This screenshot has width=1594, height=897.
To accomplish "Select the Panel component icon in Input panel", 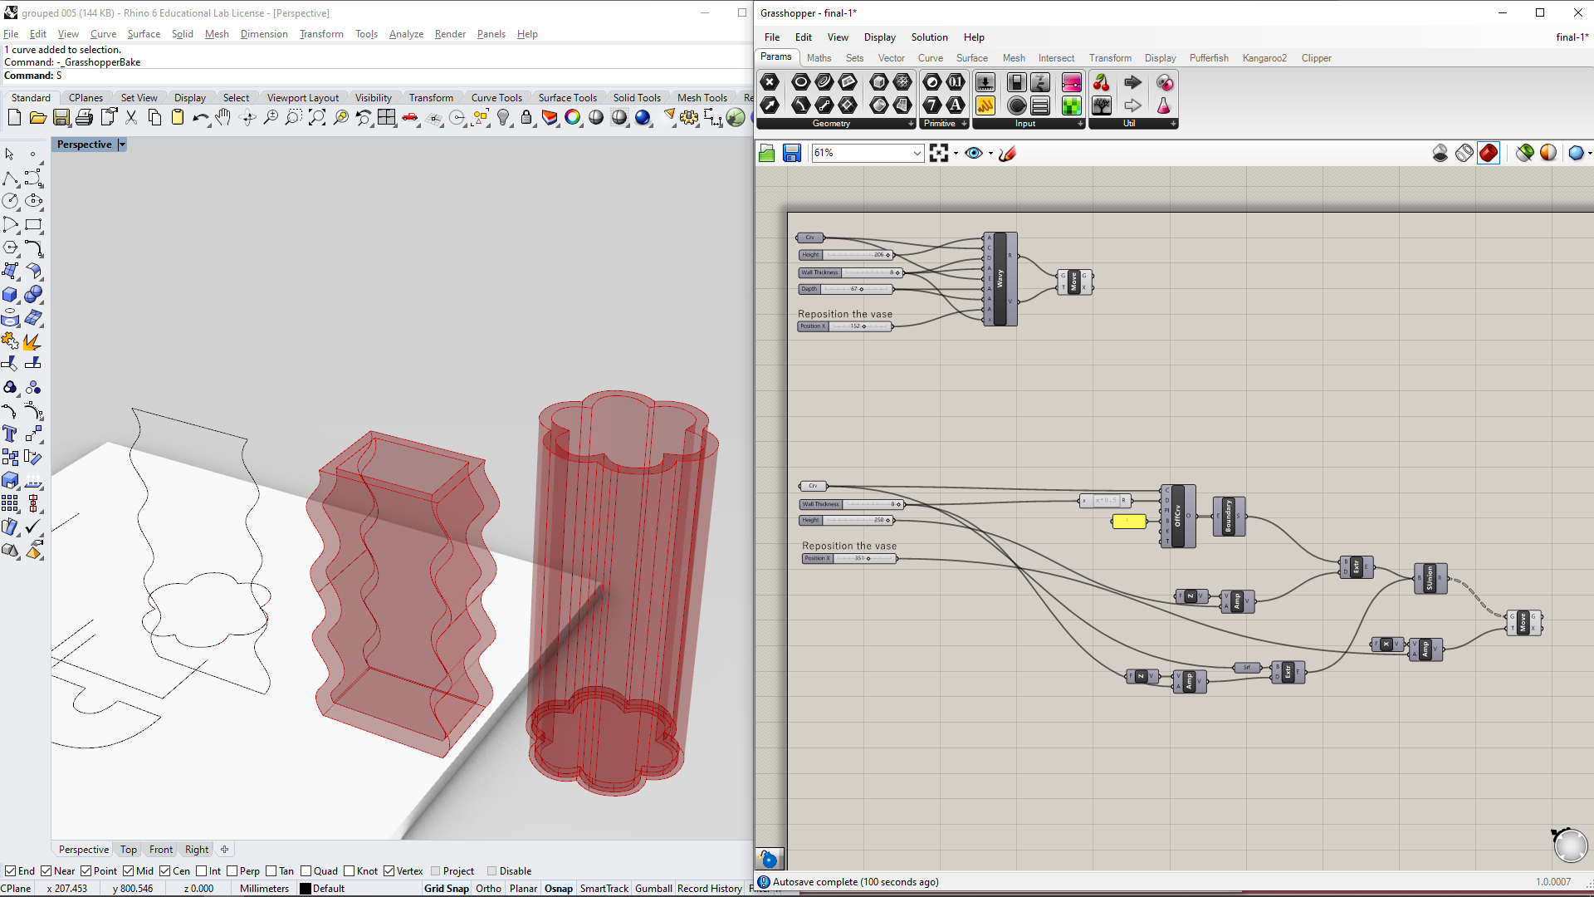I will click(x=1040, y=105).
